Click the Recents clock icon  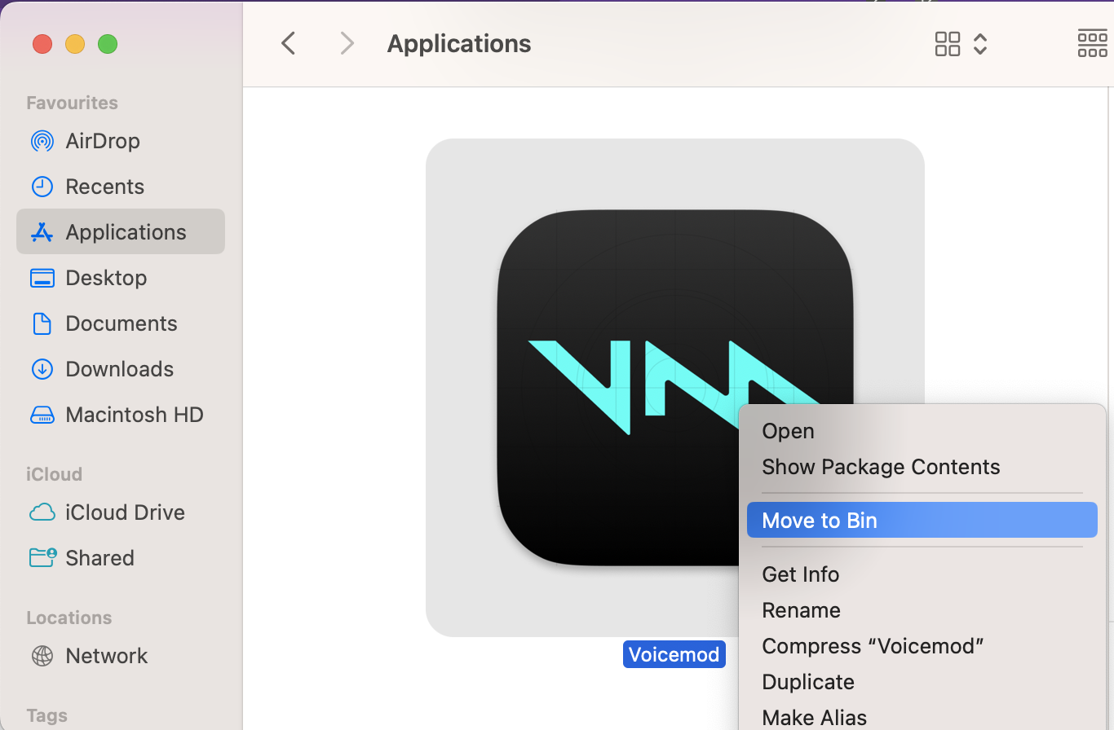42,187
